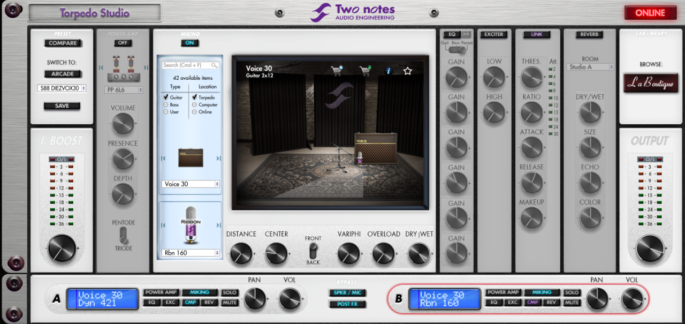This screenshot has width=685, height=324.
Task: Click the reverb DRY/WET knob
Action: tap(590, 112)
